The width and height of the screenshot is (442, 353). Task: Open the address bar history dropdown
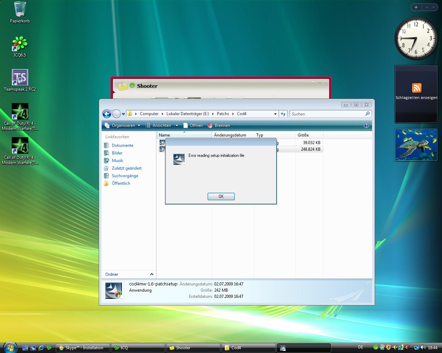[275, 114]
